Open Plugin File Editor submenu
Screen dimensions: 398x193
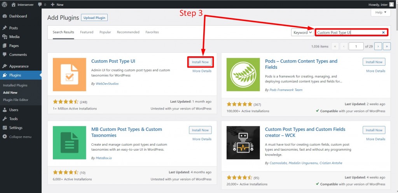tap(16, 100)
